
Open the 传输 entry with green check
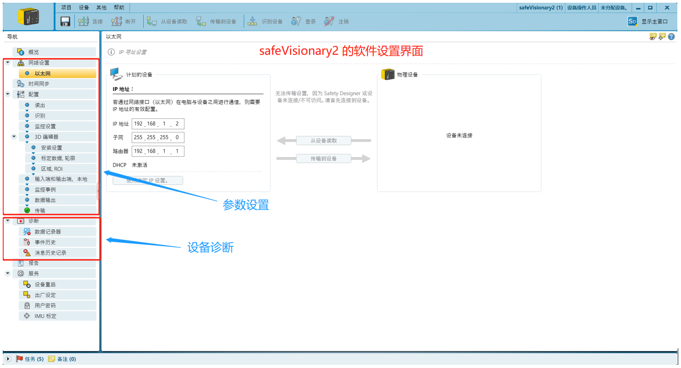[57, 210]
